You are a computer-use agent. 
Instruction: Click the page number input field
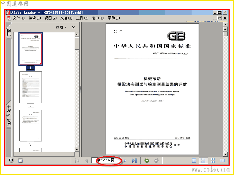106,160
